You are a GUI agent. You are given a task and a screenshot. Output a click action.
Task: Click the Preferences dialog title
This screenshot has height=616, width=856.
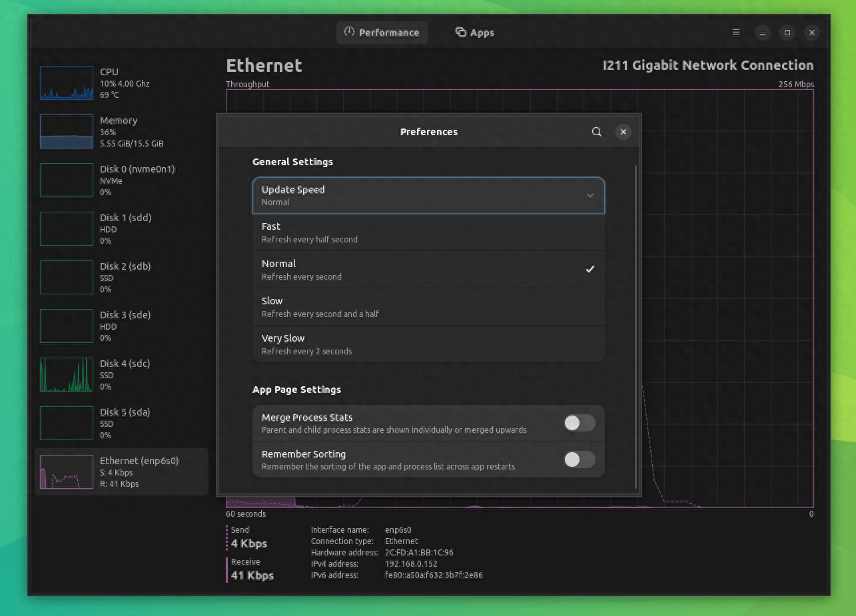(429, 132)
